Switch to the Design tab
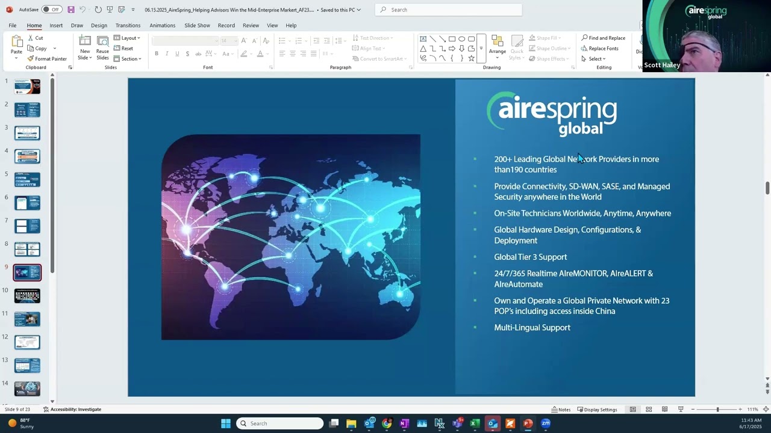This screenshot has height=433, width=771. (99, 25)
